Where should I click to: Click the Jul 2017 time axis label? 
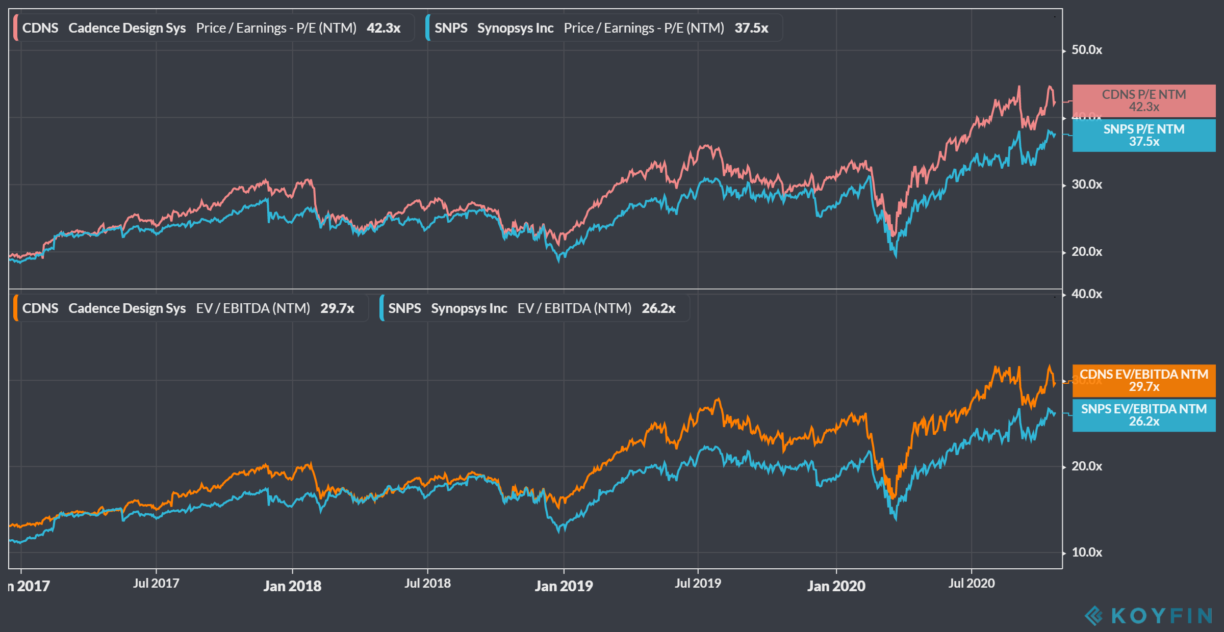click(x=156, y=584)
